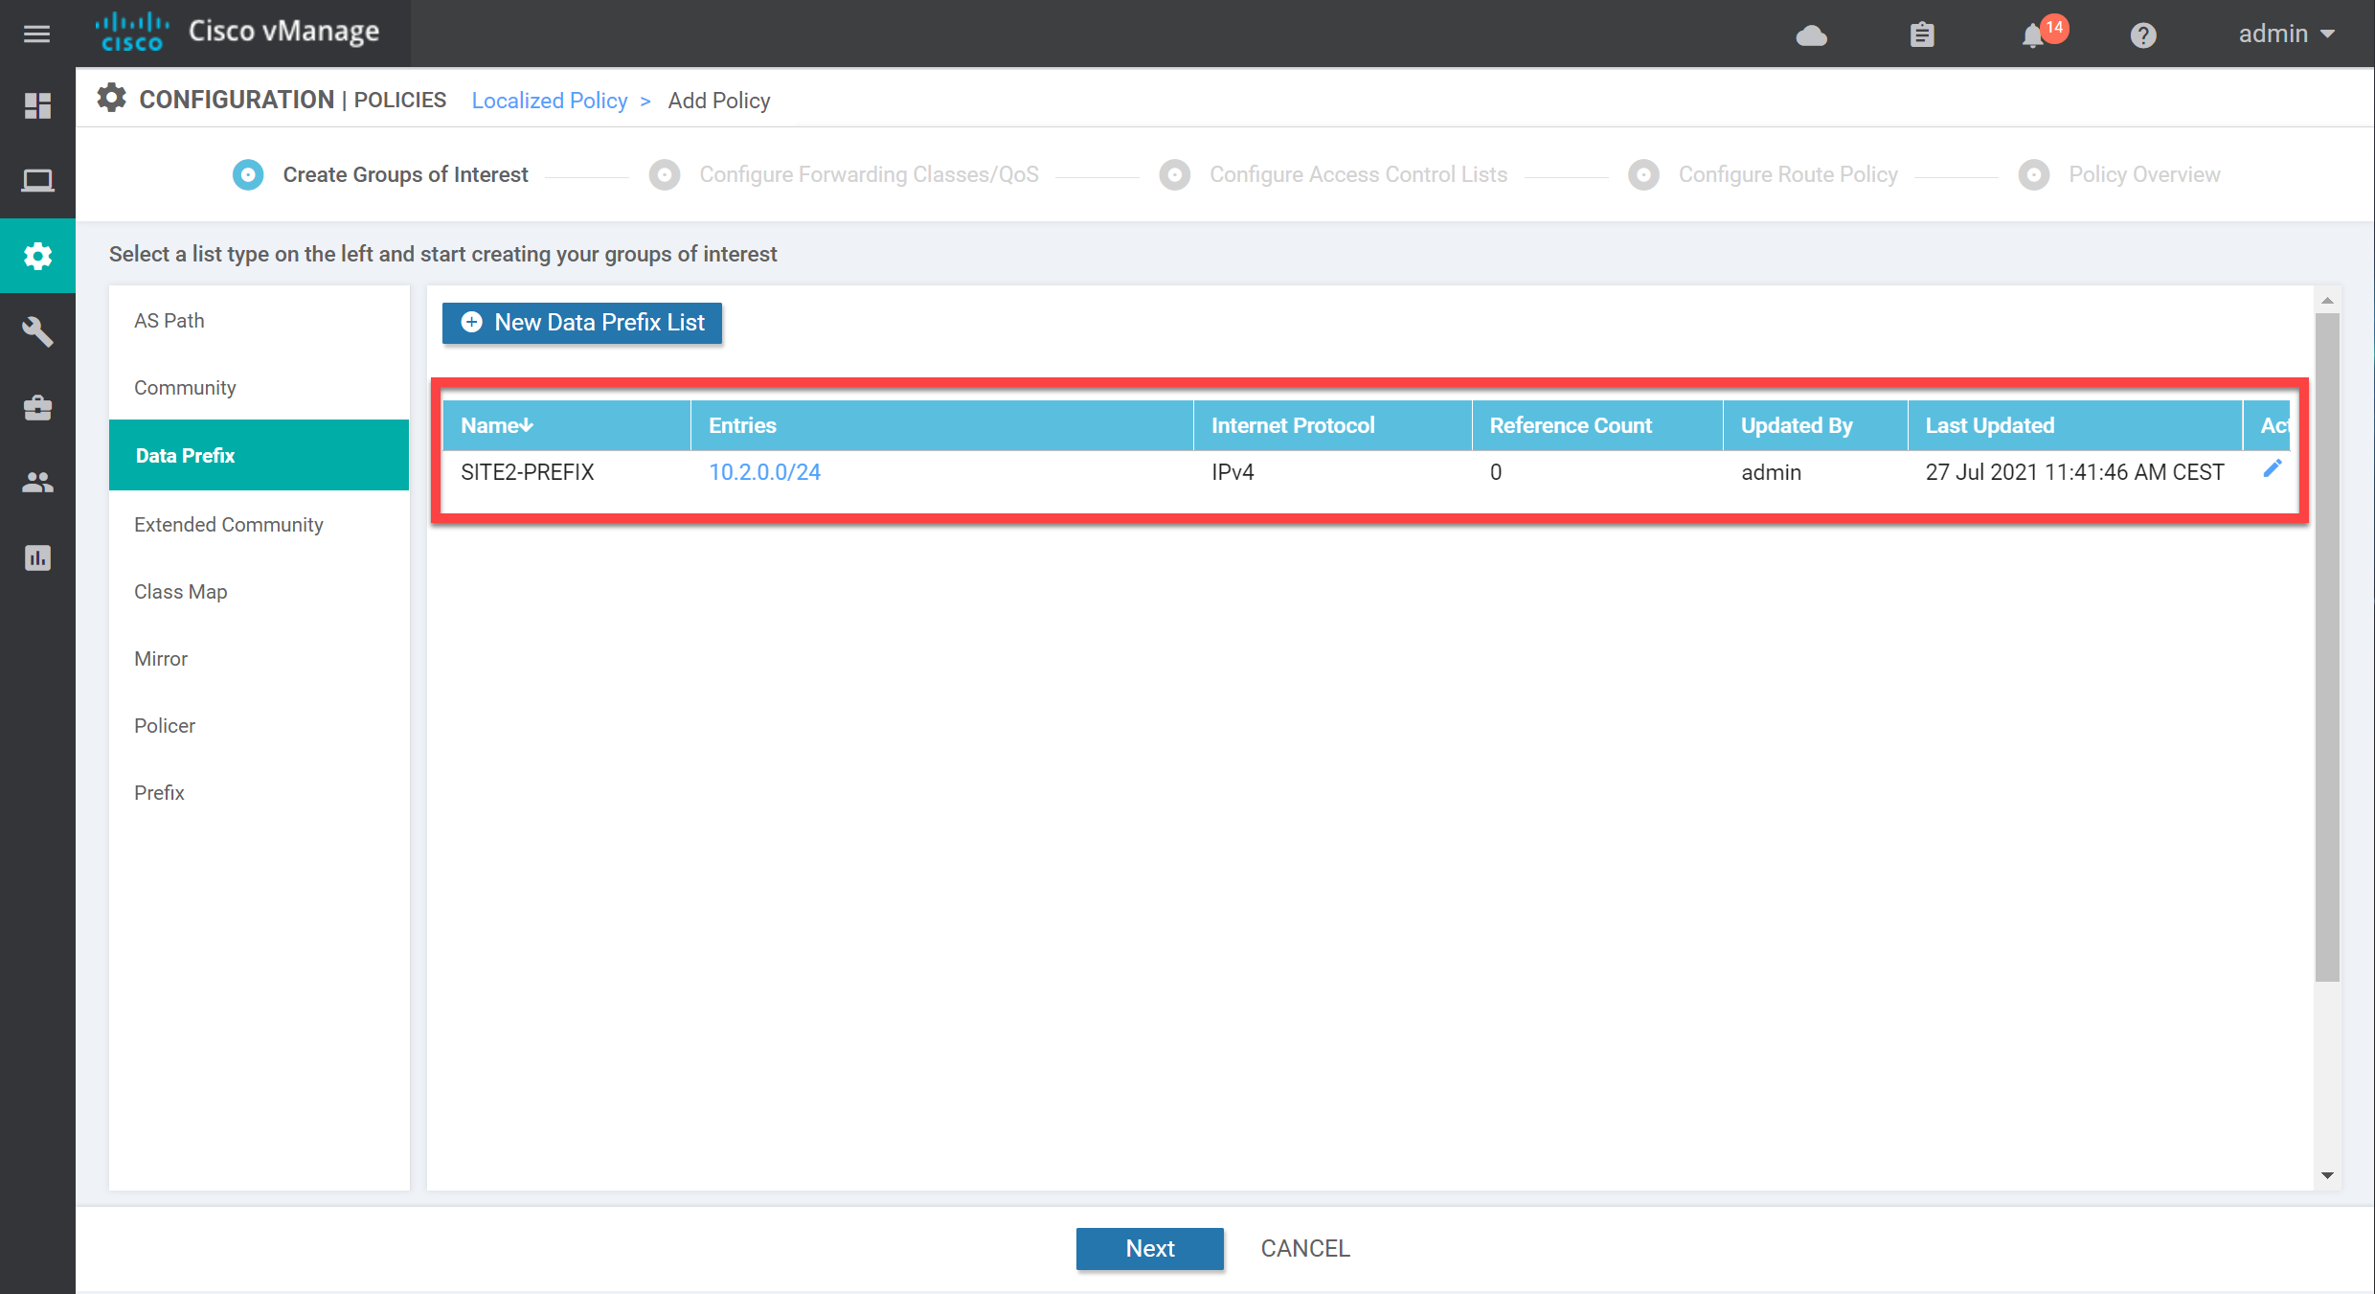Image resolution: width=2375 pixels, height=1294 pixels.
Task: Click the New Data Prefix List button
Action: point(581,322)
